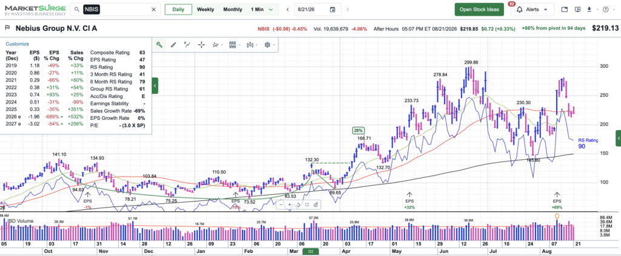621x256 pixels.
Task: Switch to the Weekly timeframe
Action: tap(205, 10)
